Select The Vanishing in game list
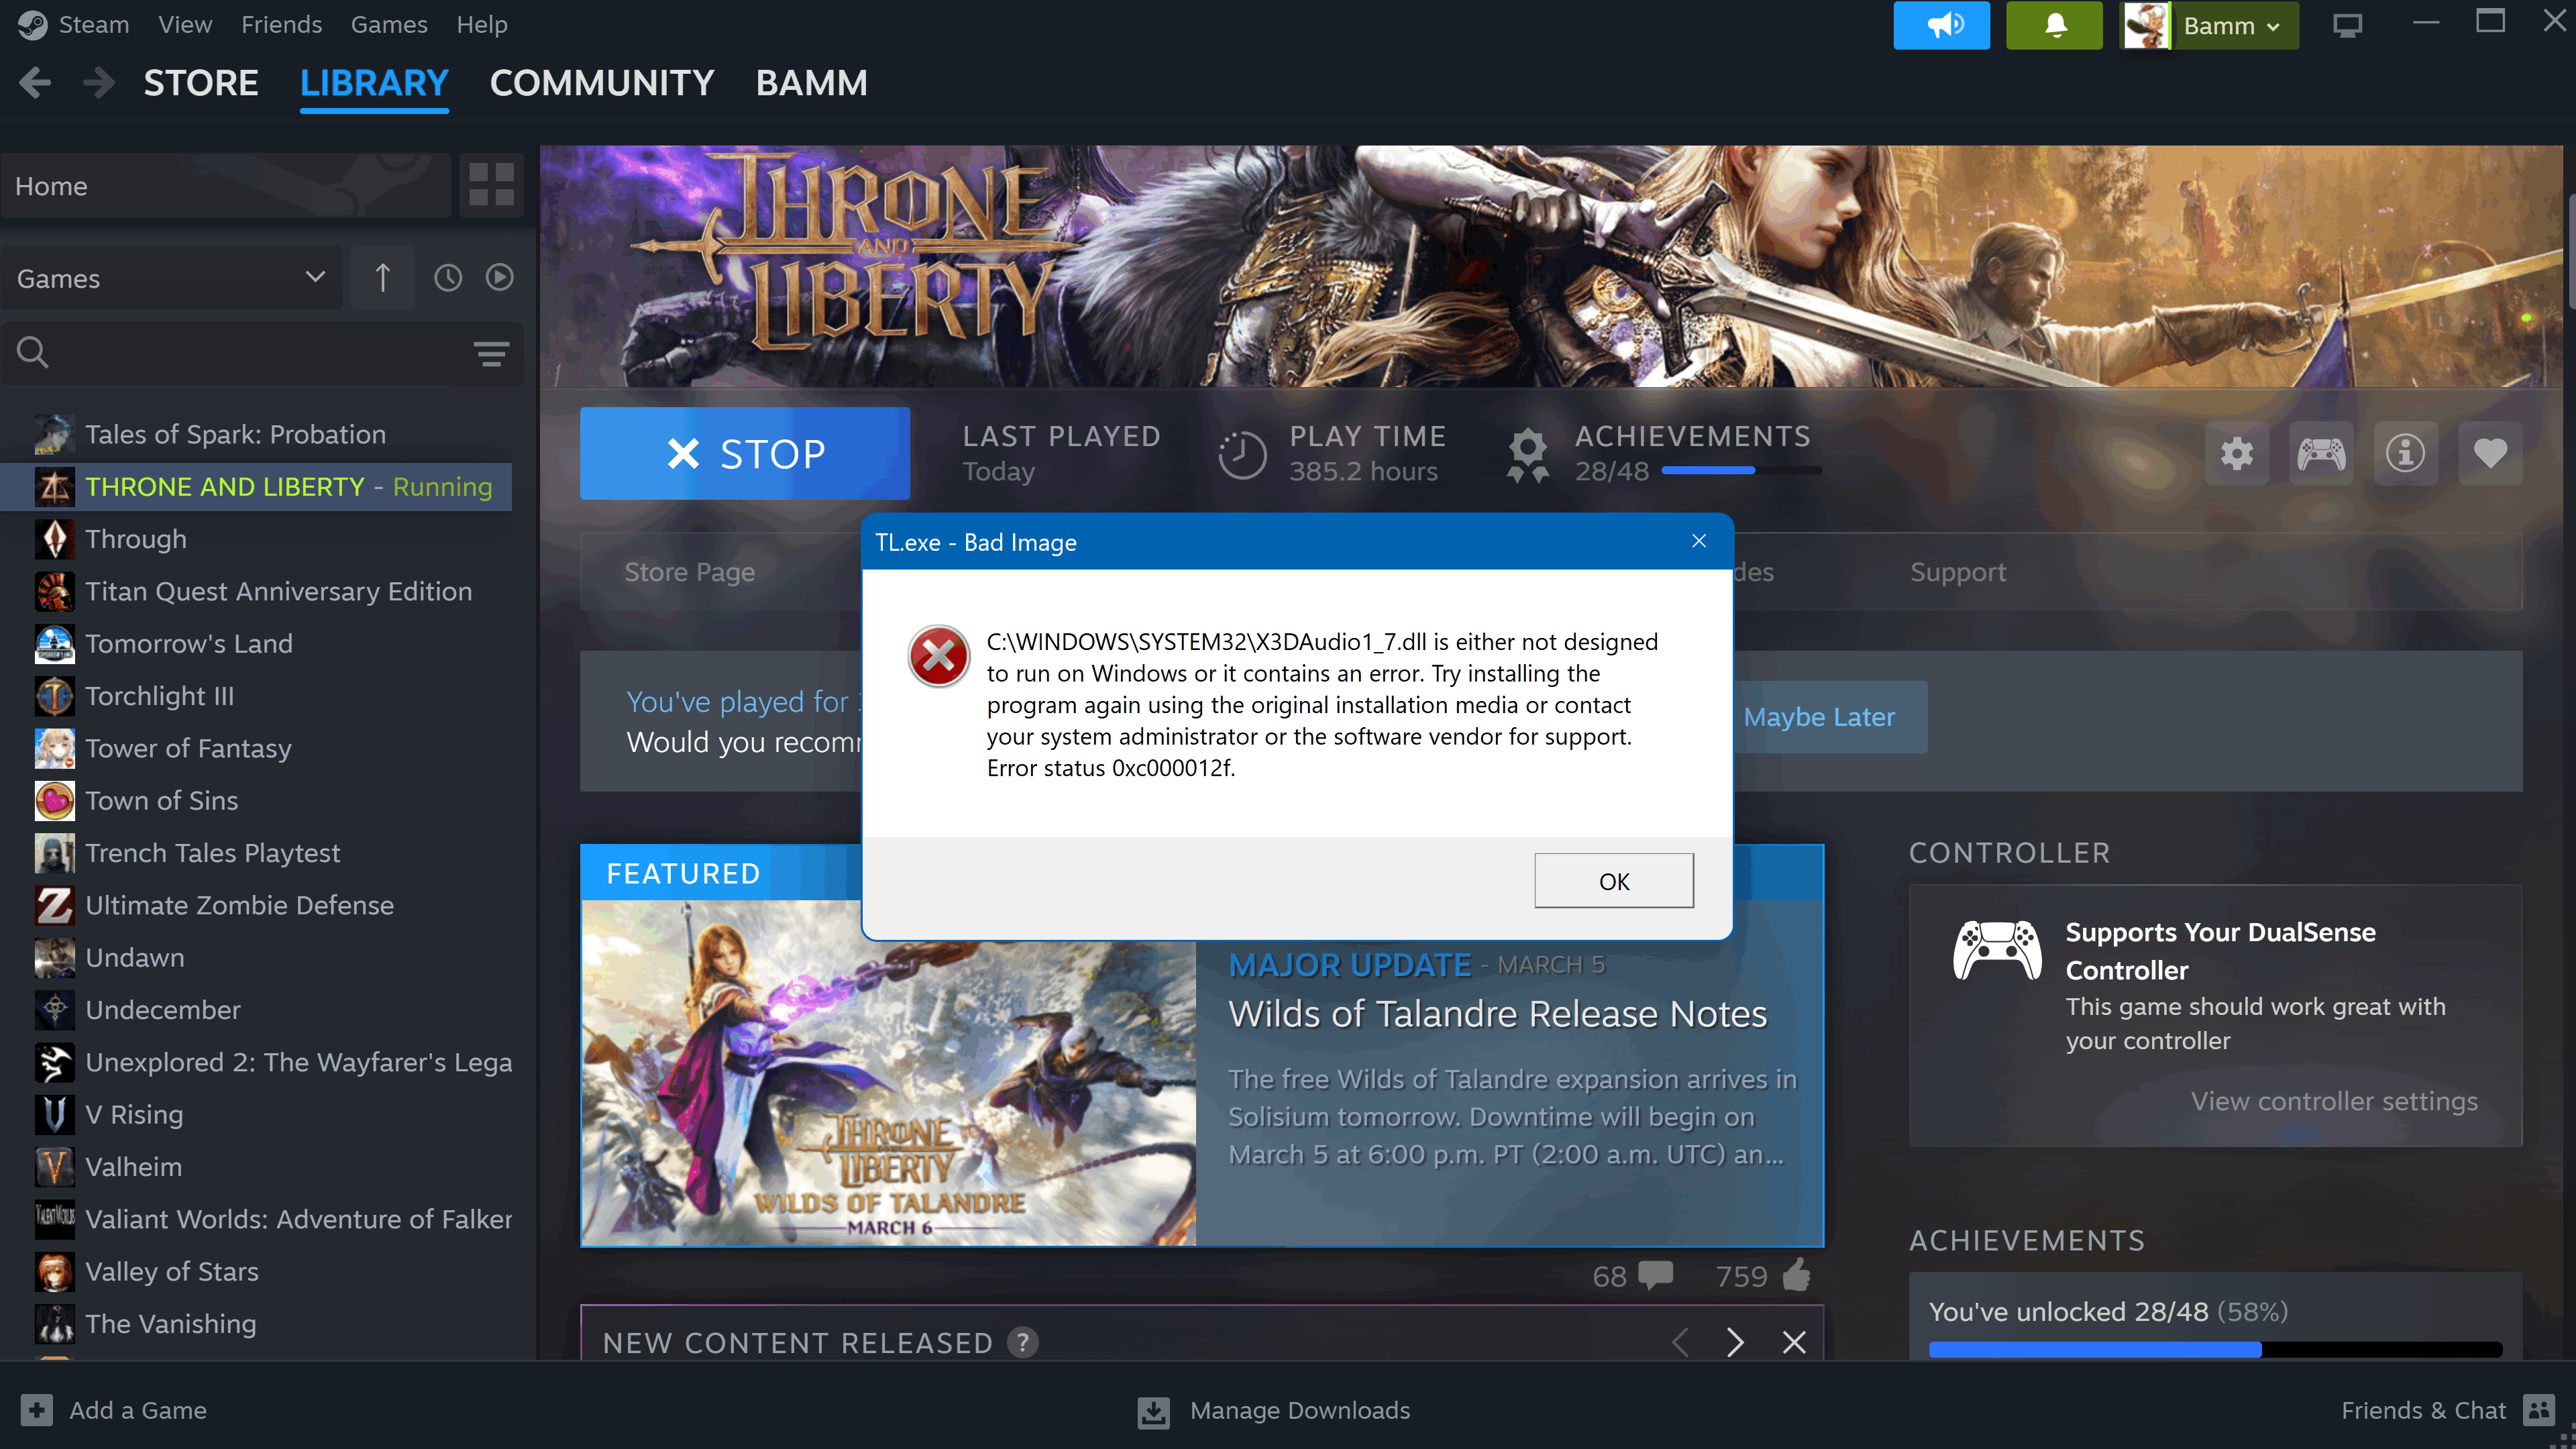2576x1449 pixels. (x=256, y=1324)
